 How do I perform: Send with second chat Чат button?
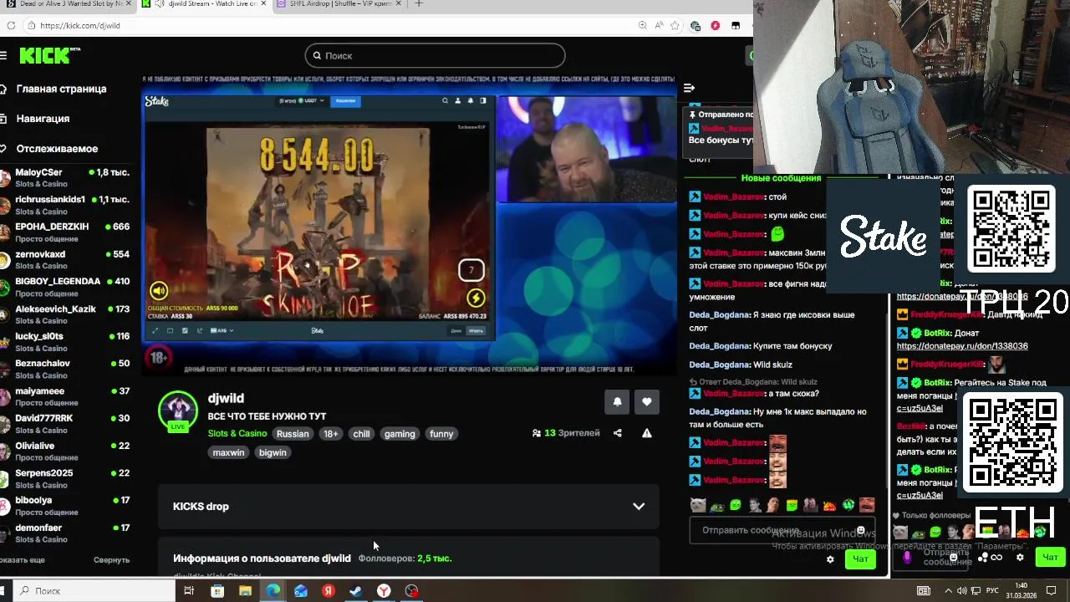[1050, 557]
